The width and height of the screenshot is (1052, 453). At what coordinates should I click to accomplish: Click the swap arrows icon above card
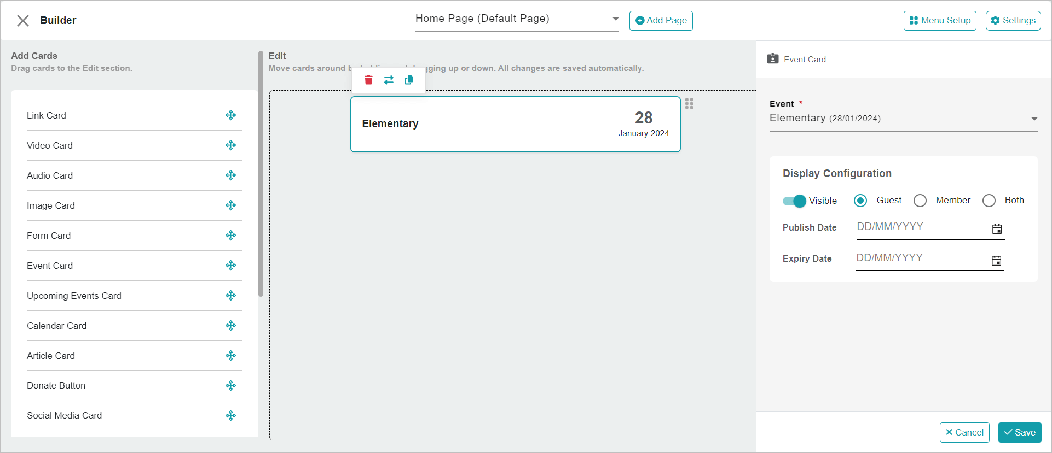(x=389, y=80)
